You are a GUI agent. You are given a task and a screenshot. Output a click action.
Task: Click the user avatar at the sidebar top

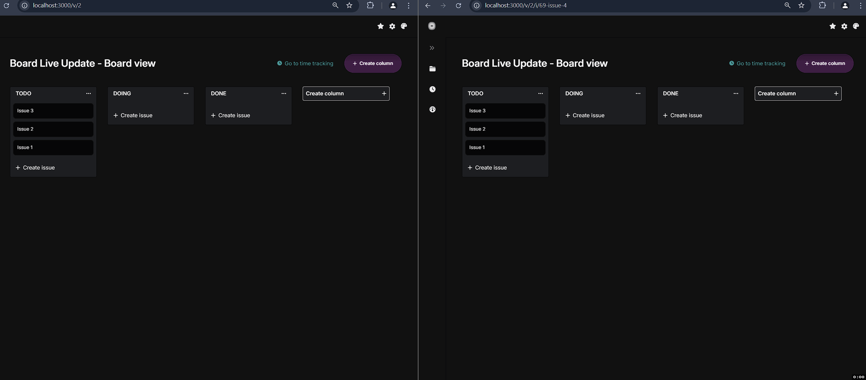(432, 26)
